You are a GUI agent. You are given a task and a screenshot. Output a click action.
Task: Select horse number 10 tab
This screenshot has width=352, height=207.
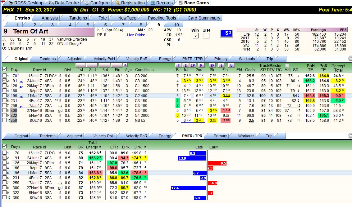click(176, 25)
